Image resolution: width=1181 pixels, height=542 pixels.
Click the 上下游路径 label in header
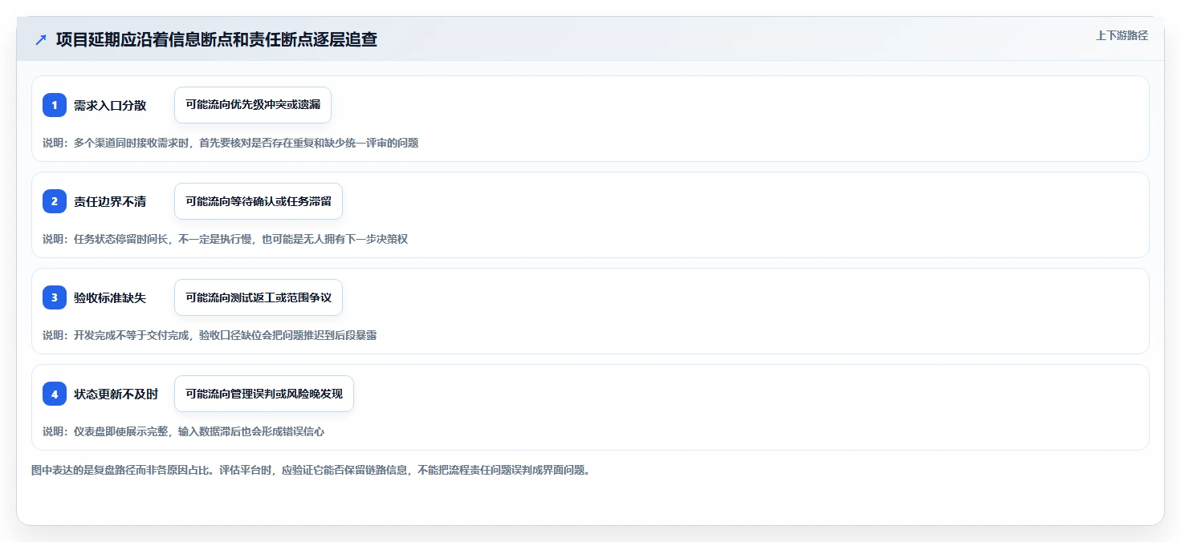point(1122,35)
